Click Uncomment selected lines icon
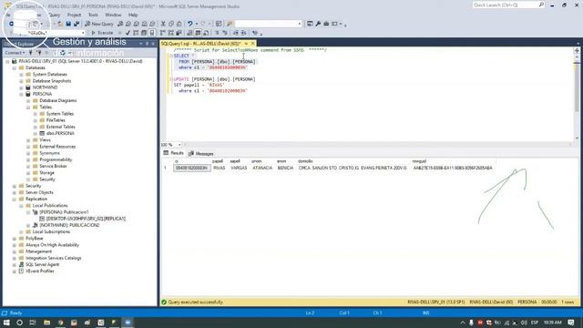Viewport: 583px width, 328px height. pyautogui.click(x=225, y=33)
